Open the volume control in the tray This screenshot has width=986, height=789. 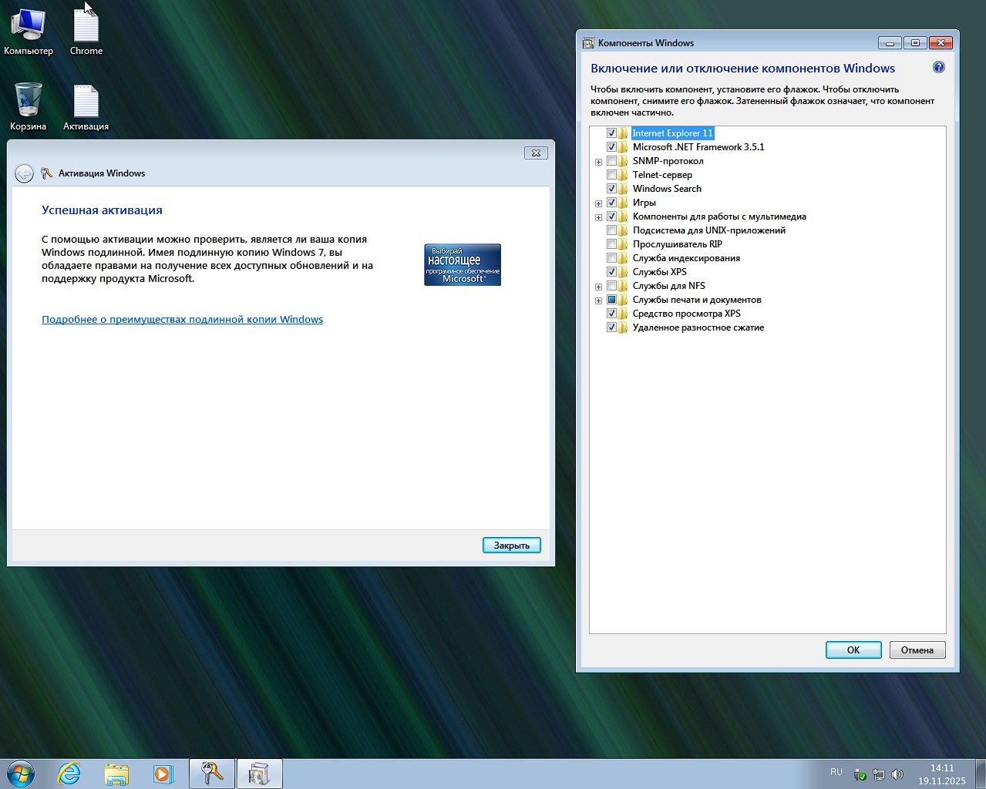(897, 773)
